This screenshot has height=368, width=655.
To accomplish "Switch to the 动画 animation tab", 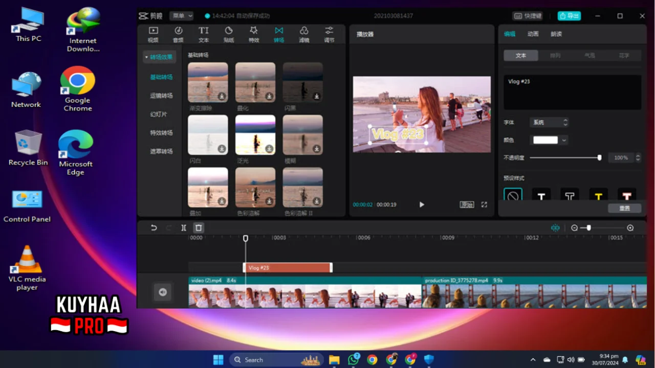I will pyautogui.click(x=533, y=34).
